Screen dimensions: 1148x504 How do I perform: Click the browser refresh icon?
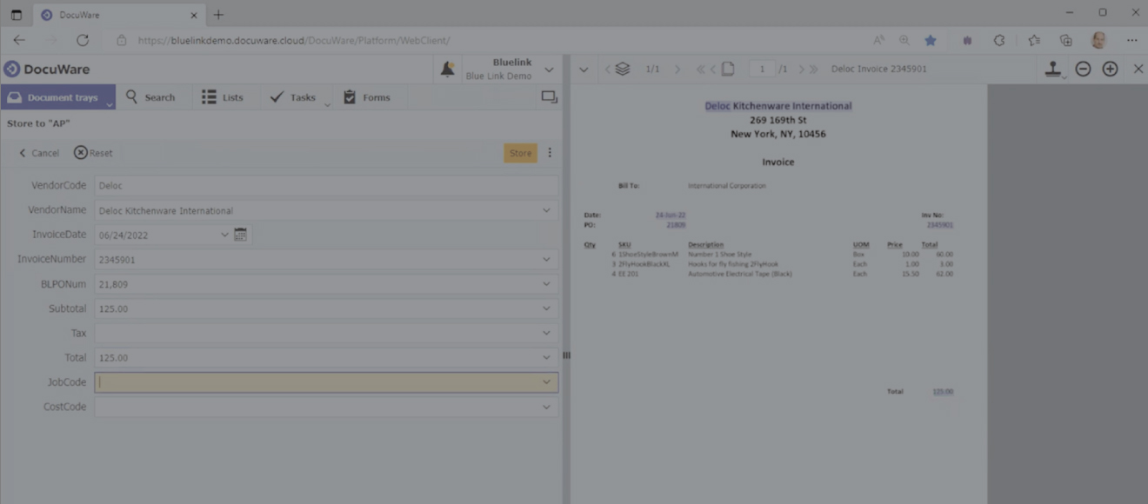(x=83, y=40)
